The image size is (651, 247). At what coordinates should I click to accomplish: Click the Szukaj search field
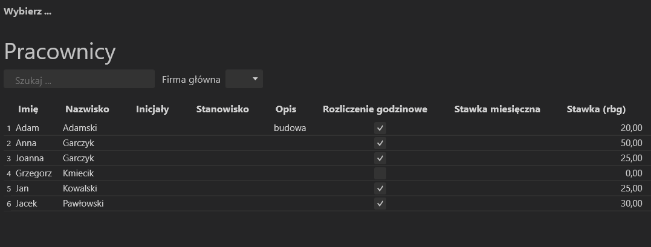point(79,79)
